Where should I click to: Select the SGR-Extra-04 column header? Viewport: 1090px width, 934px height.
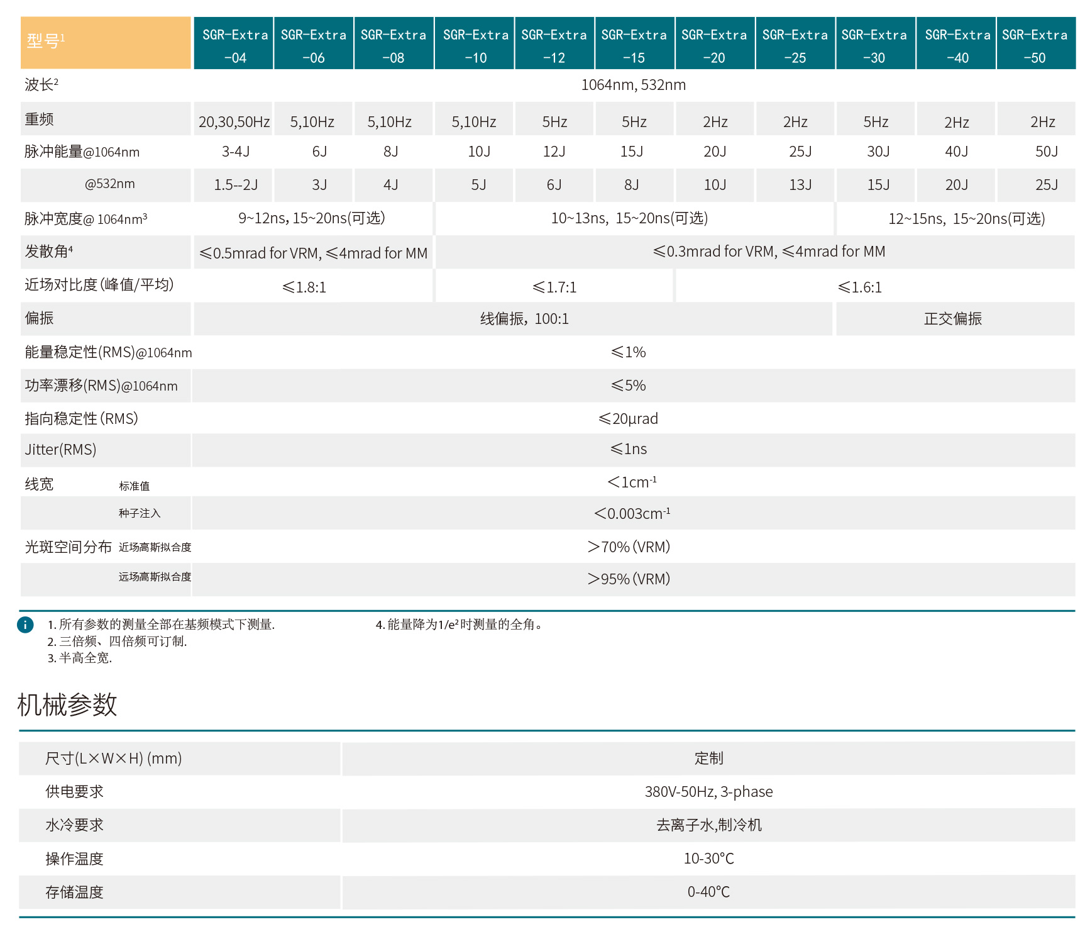pyautogui.click(x=234, y=45)
